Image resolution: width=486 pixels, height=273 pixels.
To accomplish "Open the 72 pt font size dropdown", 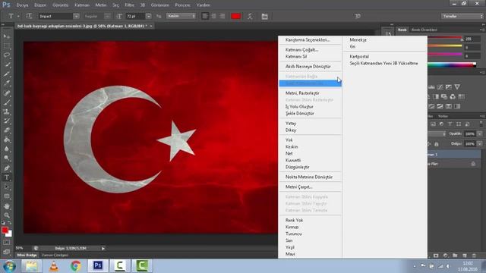I will (149, 16).
